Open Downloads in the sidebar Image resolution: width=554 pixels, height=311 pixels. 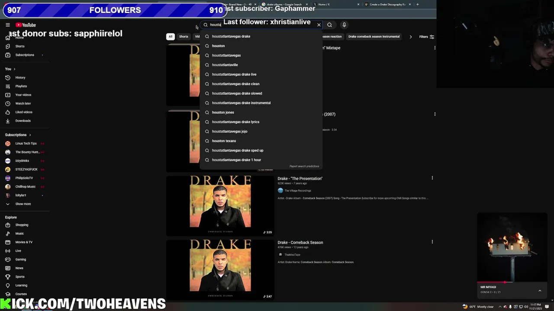(23, 121)
